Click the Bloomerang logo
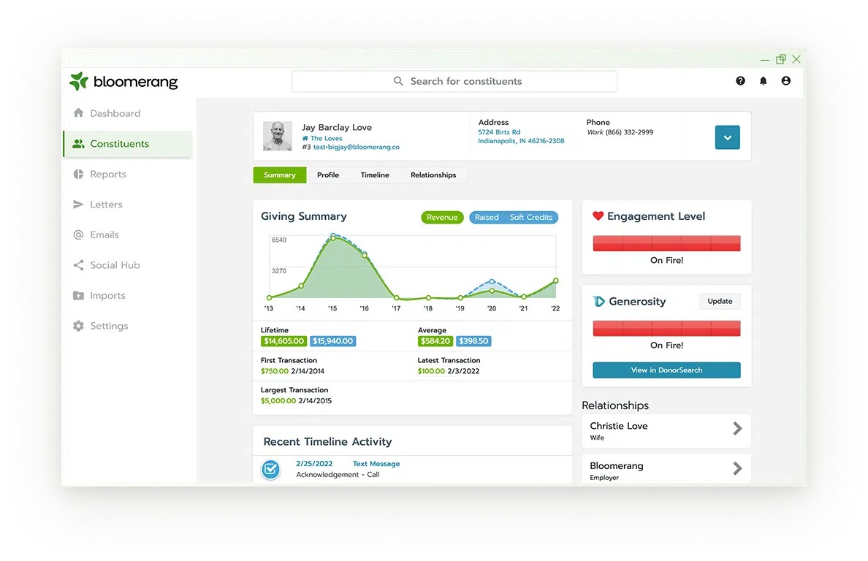 coord(123,81)
